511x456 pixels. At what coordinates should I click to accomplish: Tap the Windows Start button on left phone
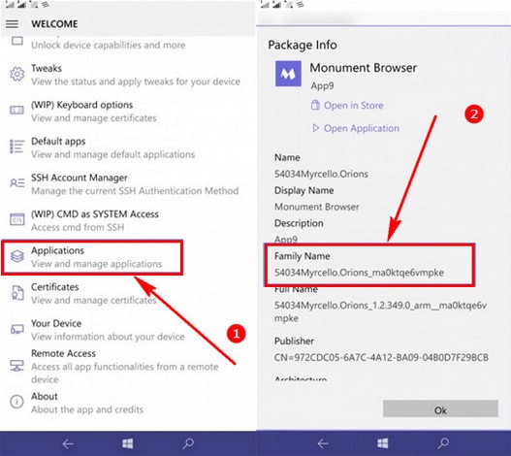coord(127,443)
